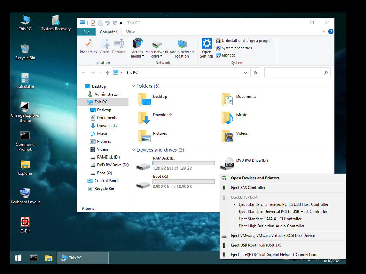Open the Explorer desktop icon
The height and width of the screenshot is (274, 366).
[x=25, y=168]
